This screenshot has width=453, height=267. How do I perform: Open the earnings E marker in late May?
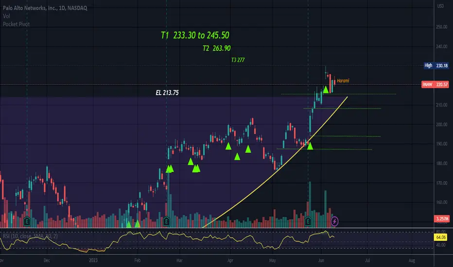tap(308, 221)
